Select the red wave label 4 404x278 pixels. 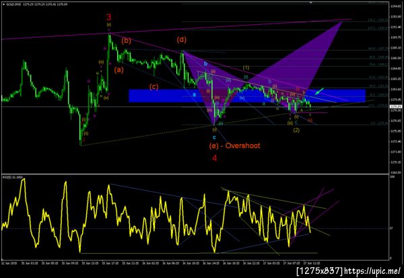214,158
